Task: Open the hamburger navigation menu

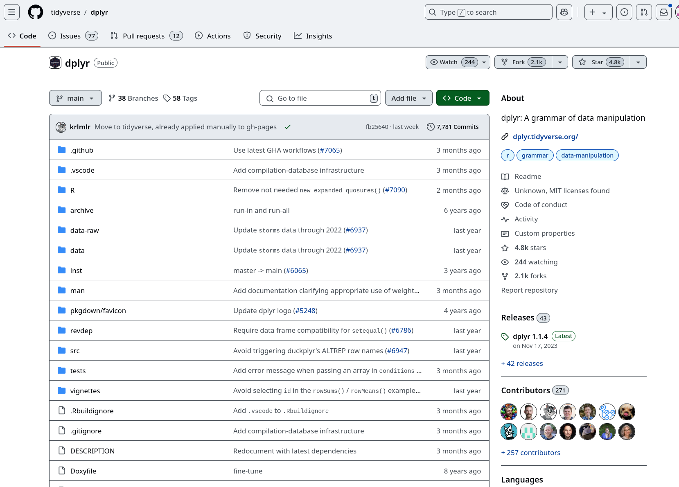Action: coord(12,12)
